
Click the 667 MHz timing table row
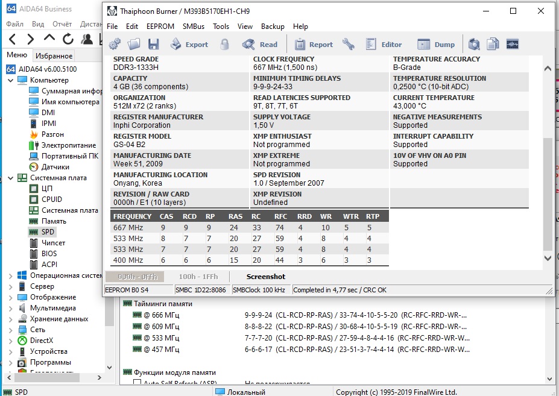pos(250,227)
